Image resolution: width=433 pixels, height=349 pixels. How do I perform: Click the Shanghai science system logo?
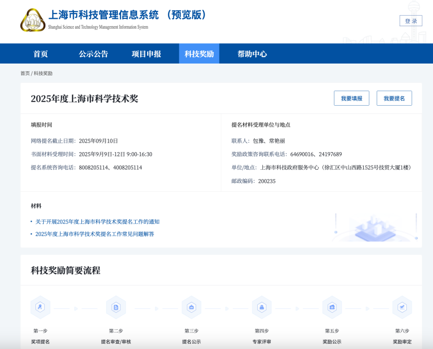32,20
